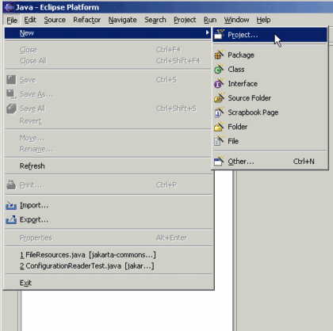Screen dimensions: 333x331
Task: Open the Source menu
Action: 55,20
